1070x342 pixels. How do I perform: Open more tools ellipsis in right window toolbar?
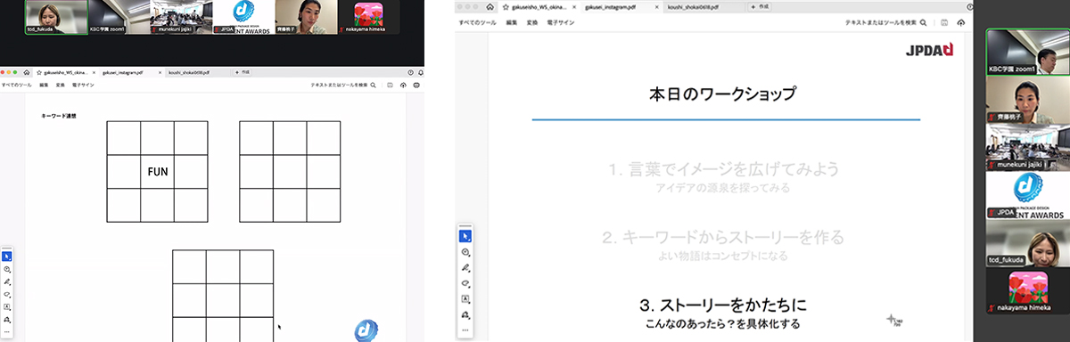(465, 330)
